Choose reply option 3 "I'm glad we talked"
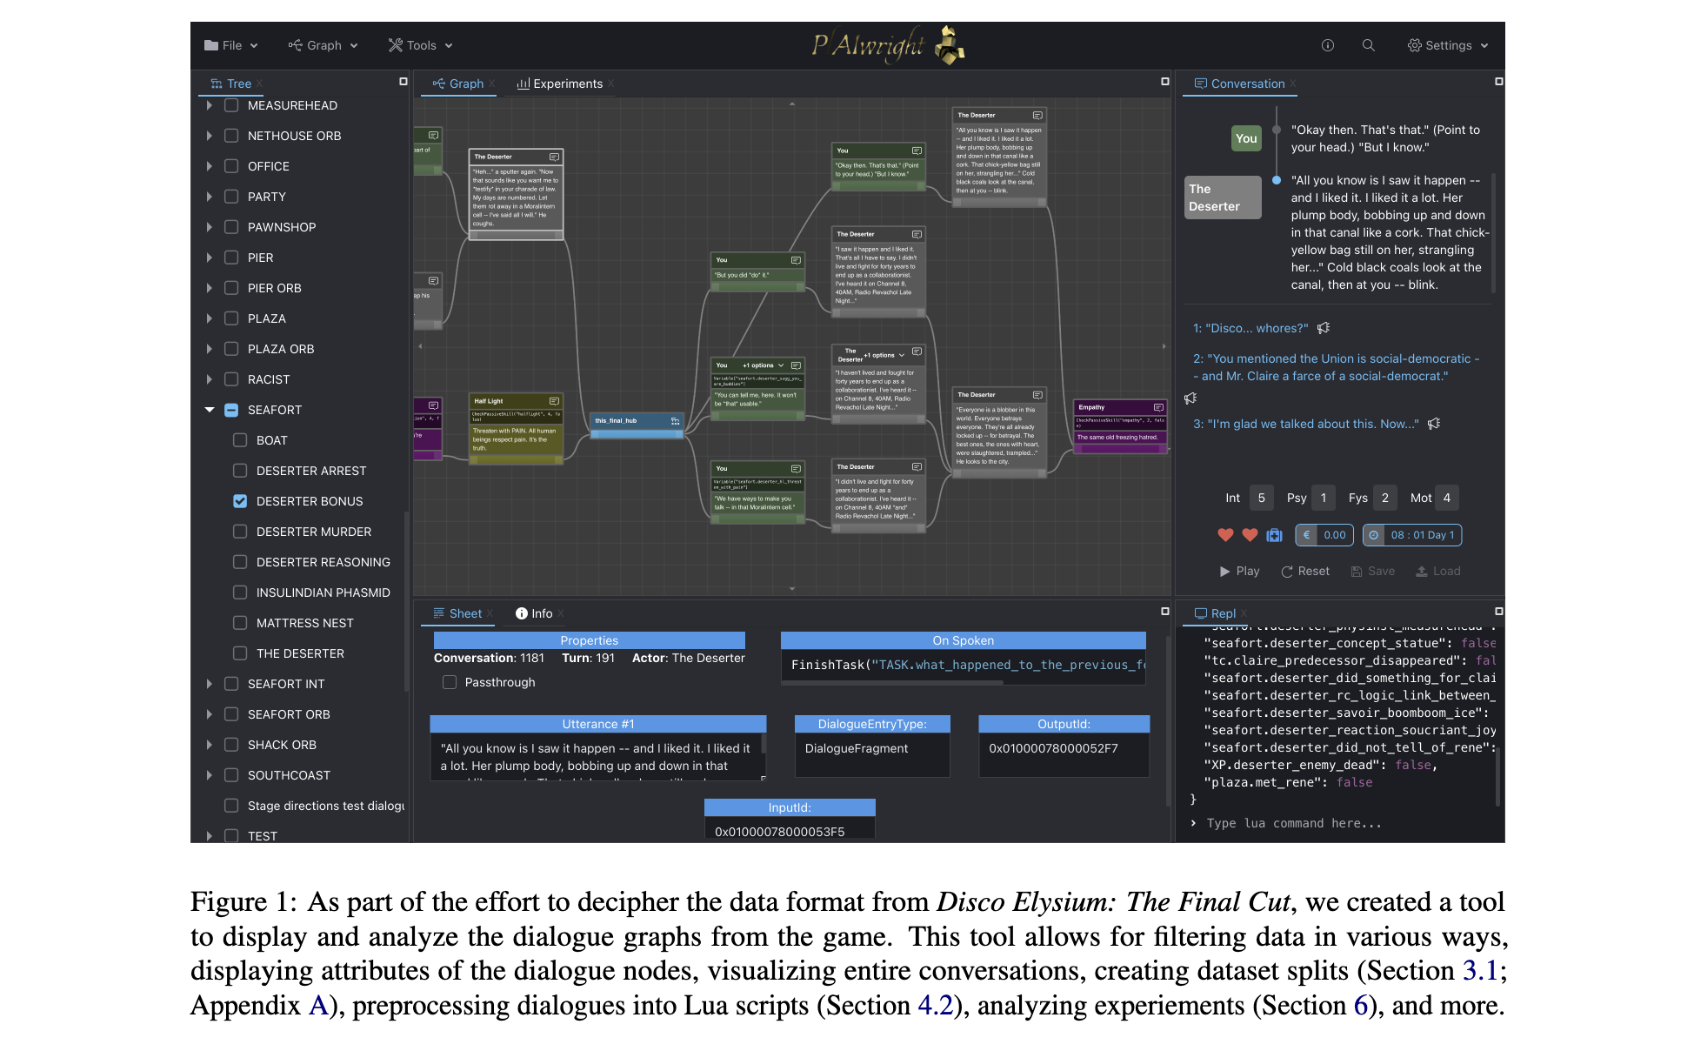 click(1306, 424)
